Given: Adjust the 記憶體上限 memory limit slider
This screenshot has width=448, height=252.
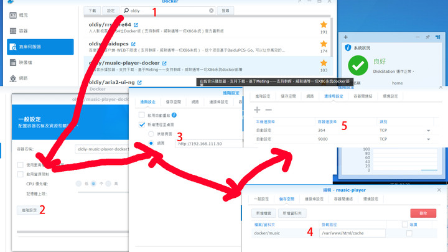Looking at the screenshot, I should (103, 192).
